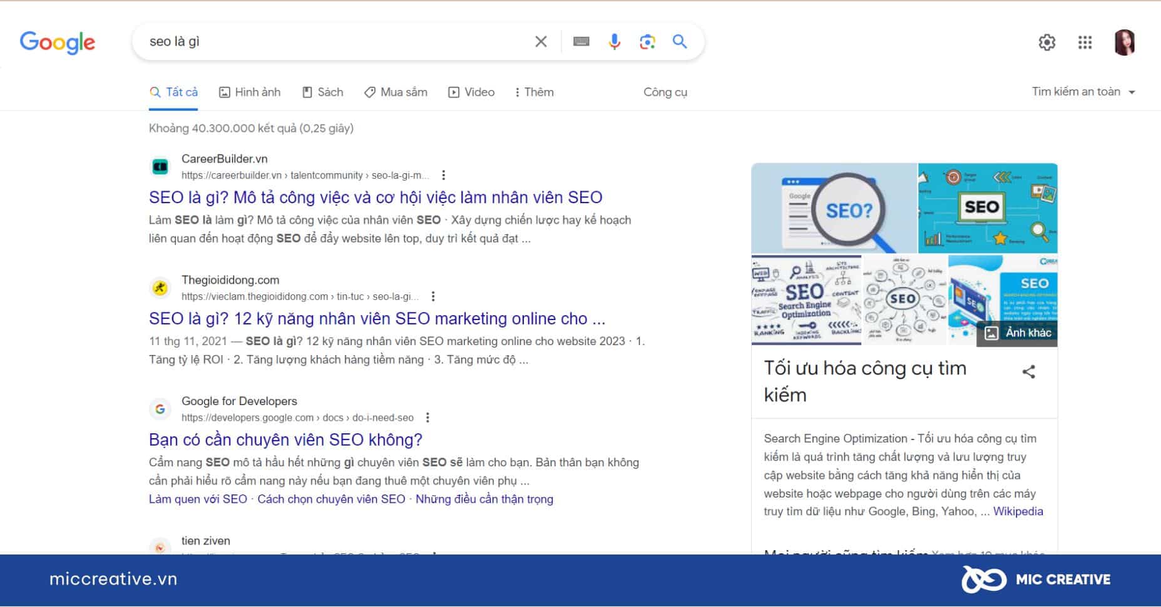Open 12 kỹ năng nhân viên SEO result
Image resolution: width=1161 pixels, height=607 pixels.
[377, 319]
